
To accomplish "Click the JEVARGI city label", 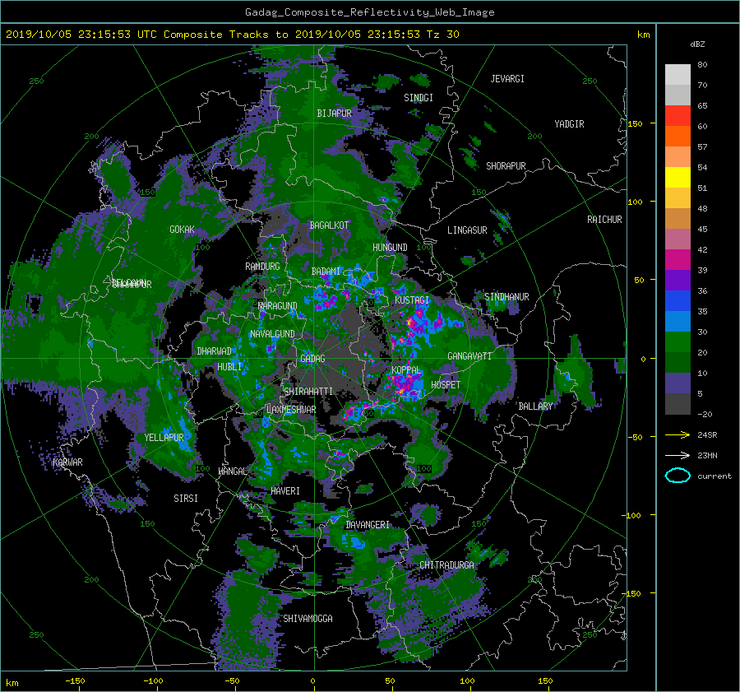I will coord(507,79).
